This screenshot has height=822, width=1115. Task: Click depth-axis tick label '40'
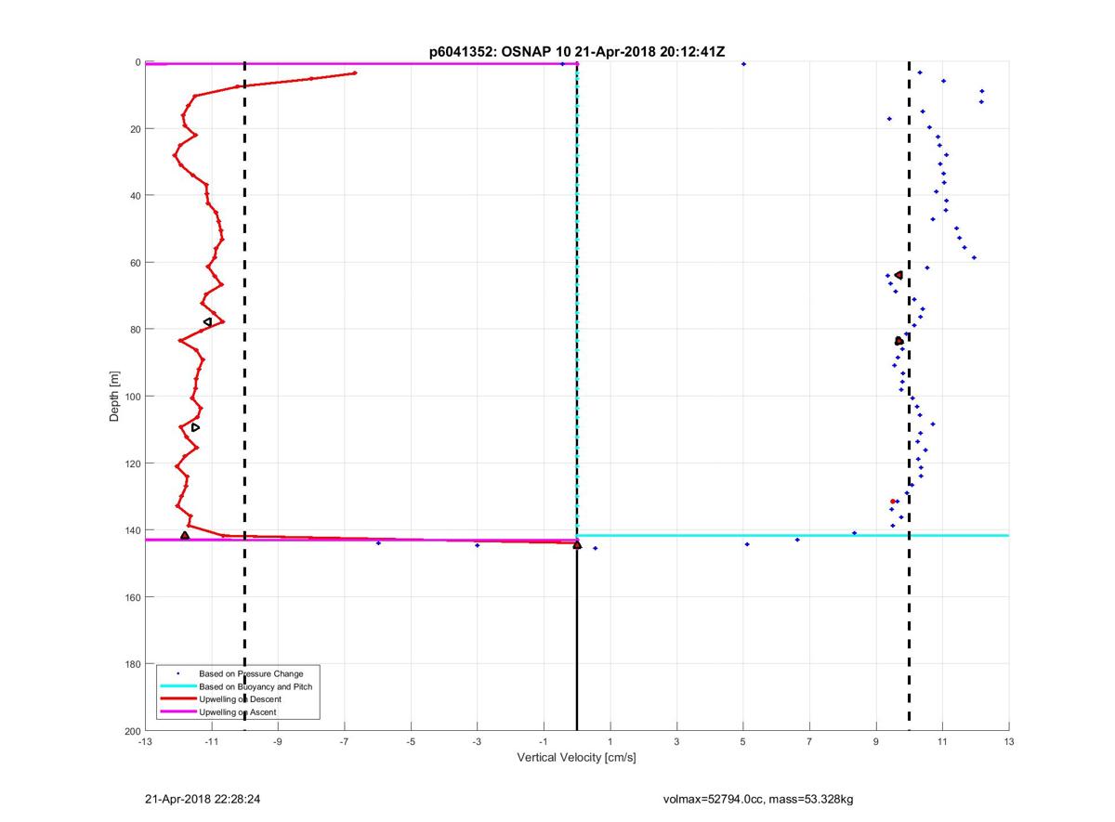tap(135, 195)
